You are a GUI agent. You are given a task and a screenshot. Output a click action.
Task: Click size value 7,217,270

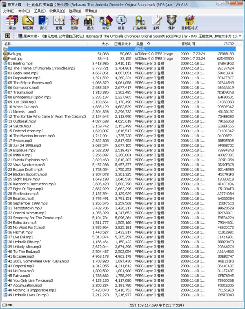[100, 295]
